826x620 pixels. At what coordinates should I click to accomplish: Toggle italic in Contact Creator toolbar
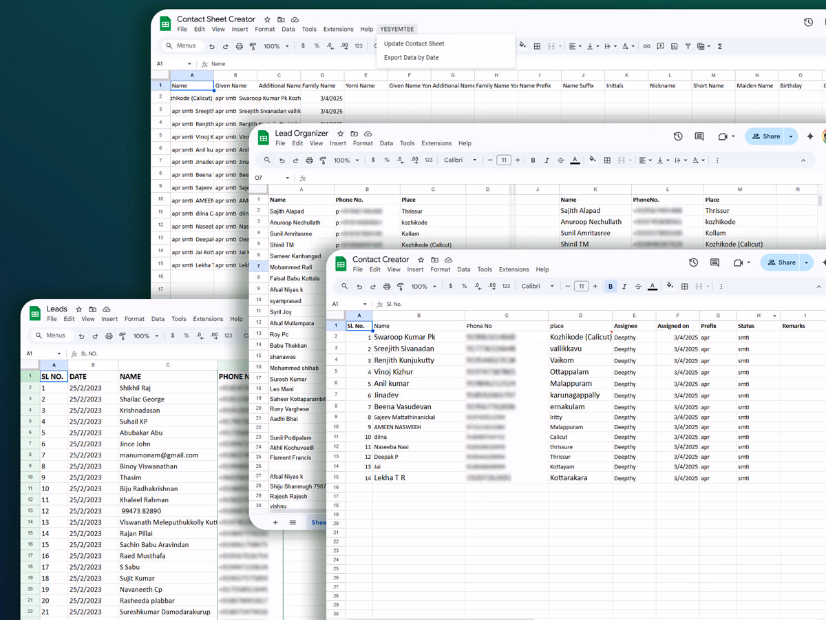(x=624, y=286)
